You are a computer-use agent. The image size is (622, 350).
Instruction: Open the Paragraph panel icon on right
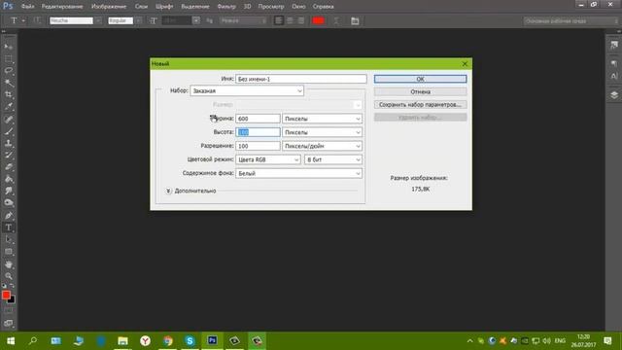[x=614, y=63]
